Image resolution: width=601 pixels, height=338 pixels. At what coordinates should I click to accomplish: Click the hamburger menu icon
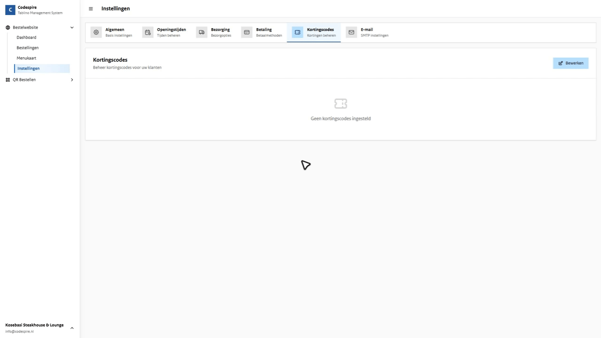tap(91, 8)
